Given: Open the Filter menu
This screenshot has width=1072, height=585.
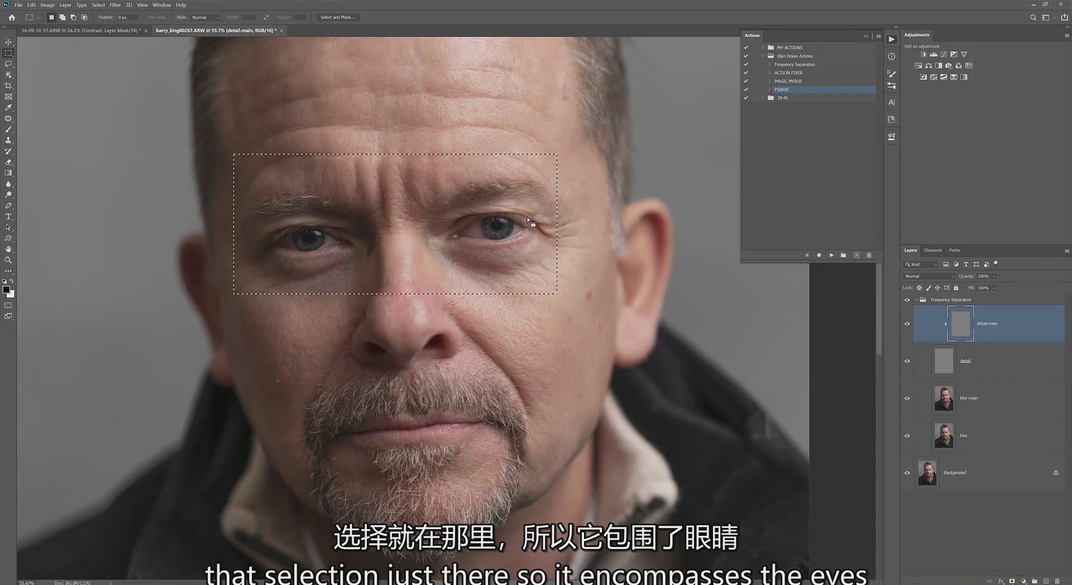Looking at the screenshot, I should 115,5.
